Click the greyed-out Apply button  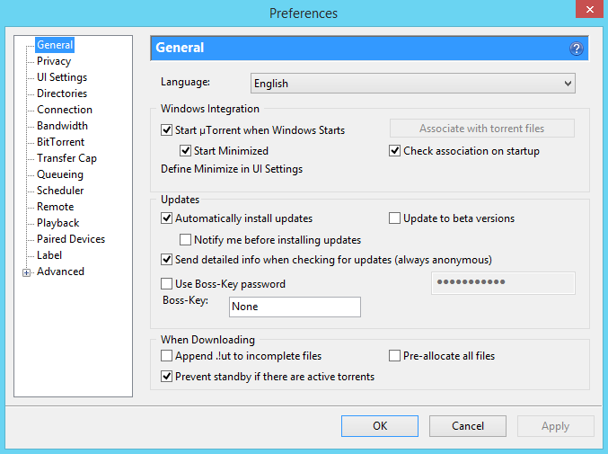[555, 426]
